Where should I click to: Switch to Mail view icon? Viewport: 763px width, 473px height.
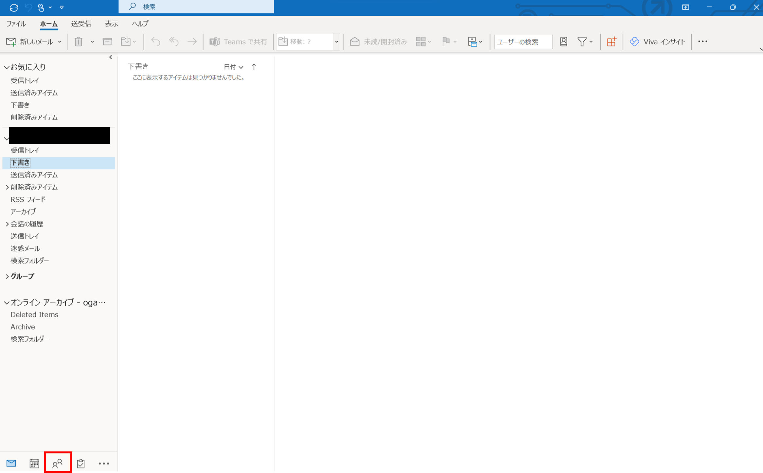[11, 463]
